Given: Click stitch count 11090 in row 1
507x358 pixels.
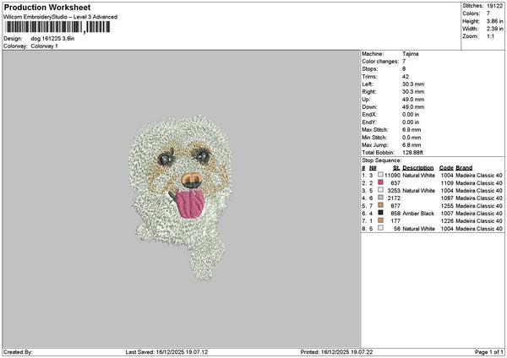Looking at the screenshot, I should (393, 175).
